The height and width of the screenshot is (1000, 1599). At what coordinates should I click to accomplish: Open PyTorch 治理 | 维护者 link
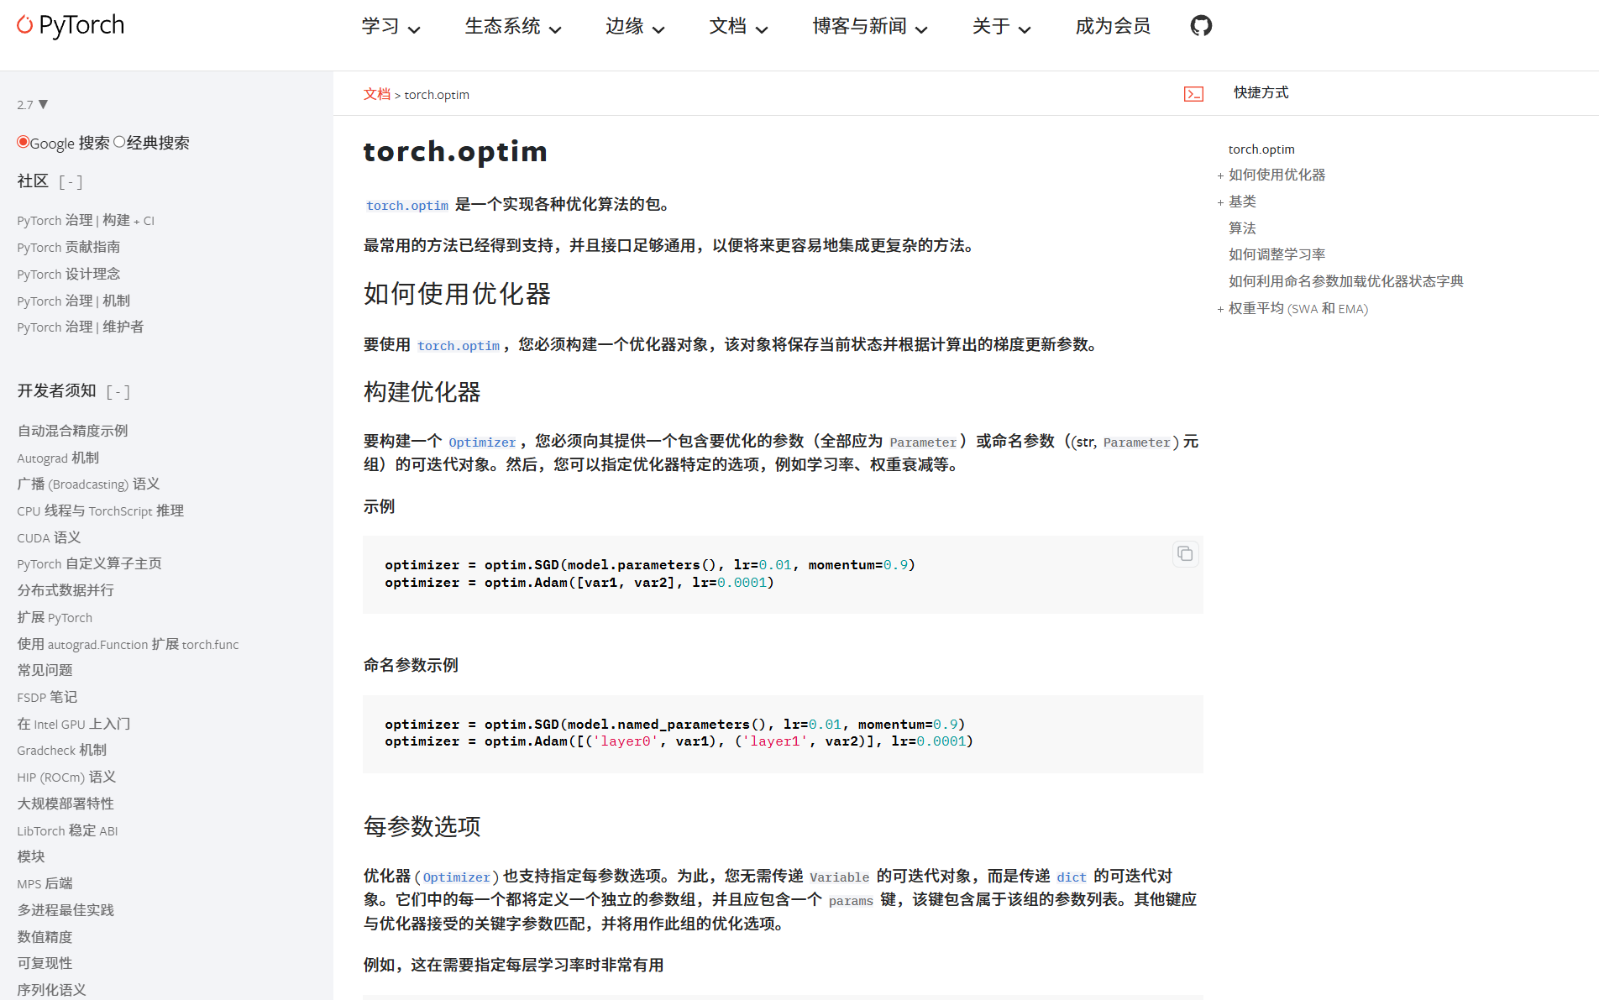pyautogui.click(x=81, y=327)
